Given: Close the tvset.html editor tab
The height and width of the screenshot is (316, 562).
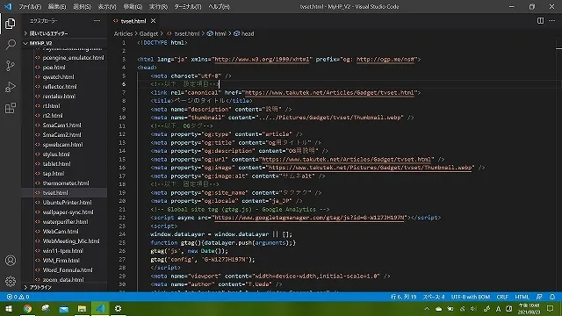Looking at the screenshot, I should pyautogui.click(x=153, y=21).
